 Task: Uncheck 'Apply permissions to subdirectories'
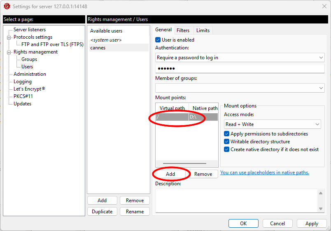(227, 134)
